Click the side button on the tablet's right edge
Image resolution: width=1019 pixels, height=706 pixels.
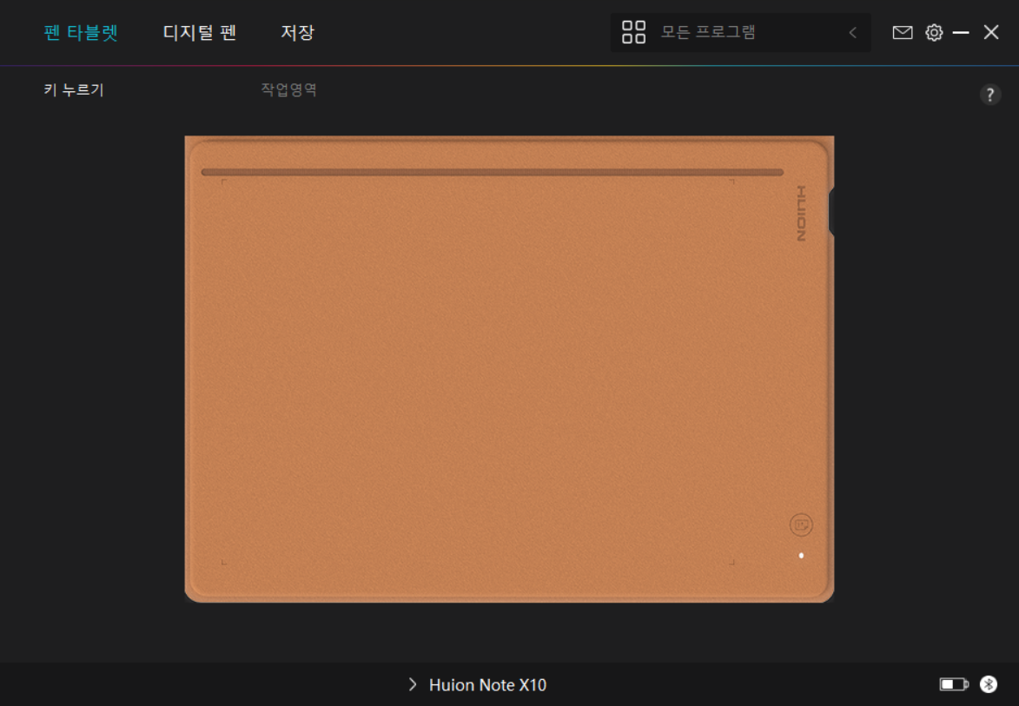(831, 213)
